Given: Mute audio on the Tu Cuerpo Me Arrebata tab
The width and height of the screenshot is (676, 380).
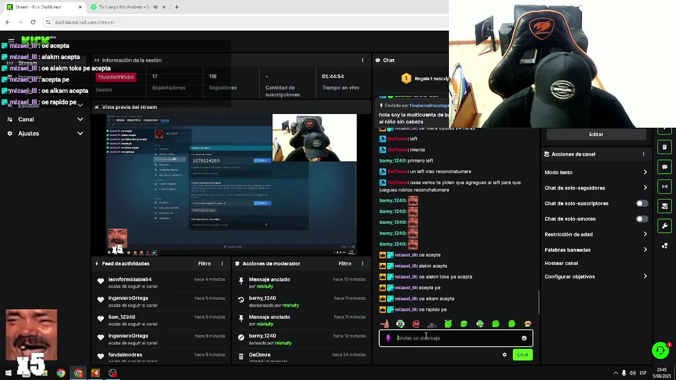Looking at the screenshot, I should pos(155,7).
